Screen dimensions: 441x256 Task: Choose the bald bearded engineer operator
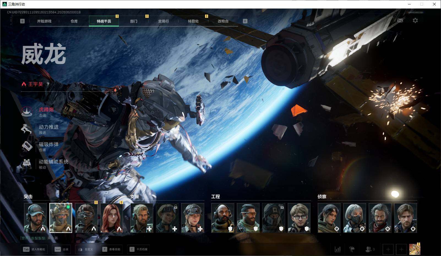pos(223,218)
